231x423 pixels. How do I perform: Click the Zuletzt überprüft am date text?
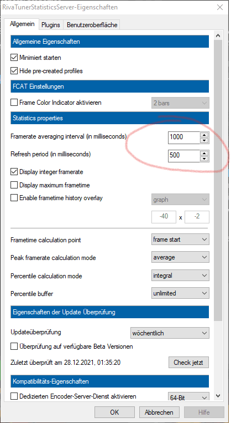65,363
